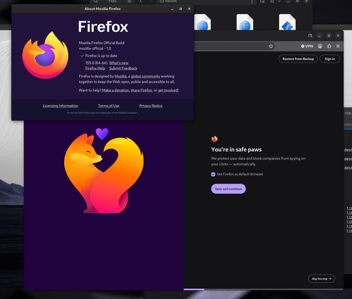Click the large Firefox logo in About dialog

(x=45, y=55)
